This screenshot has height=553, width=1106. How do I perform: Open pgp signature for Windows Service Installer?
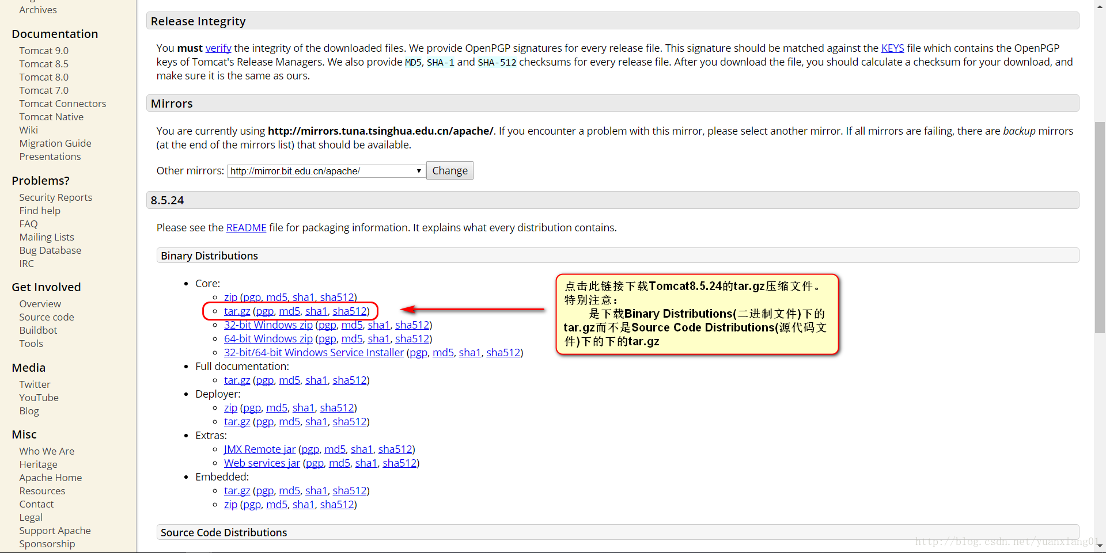418,353
